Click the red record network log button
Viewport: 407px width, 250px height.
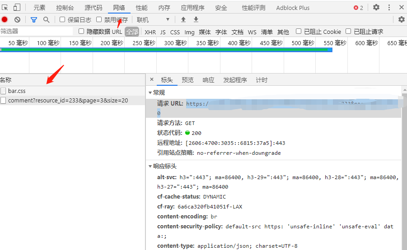pos(5,20)
